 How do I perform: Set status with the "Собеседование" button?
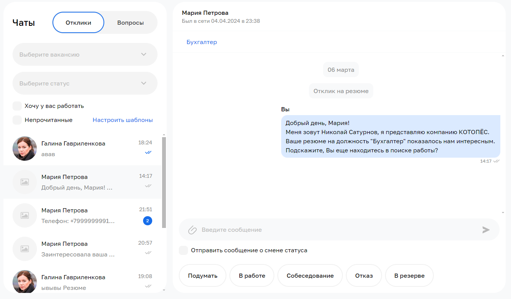click(310, 276)
